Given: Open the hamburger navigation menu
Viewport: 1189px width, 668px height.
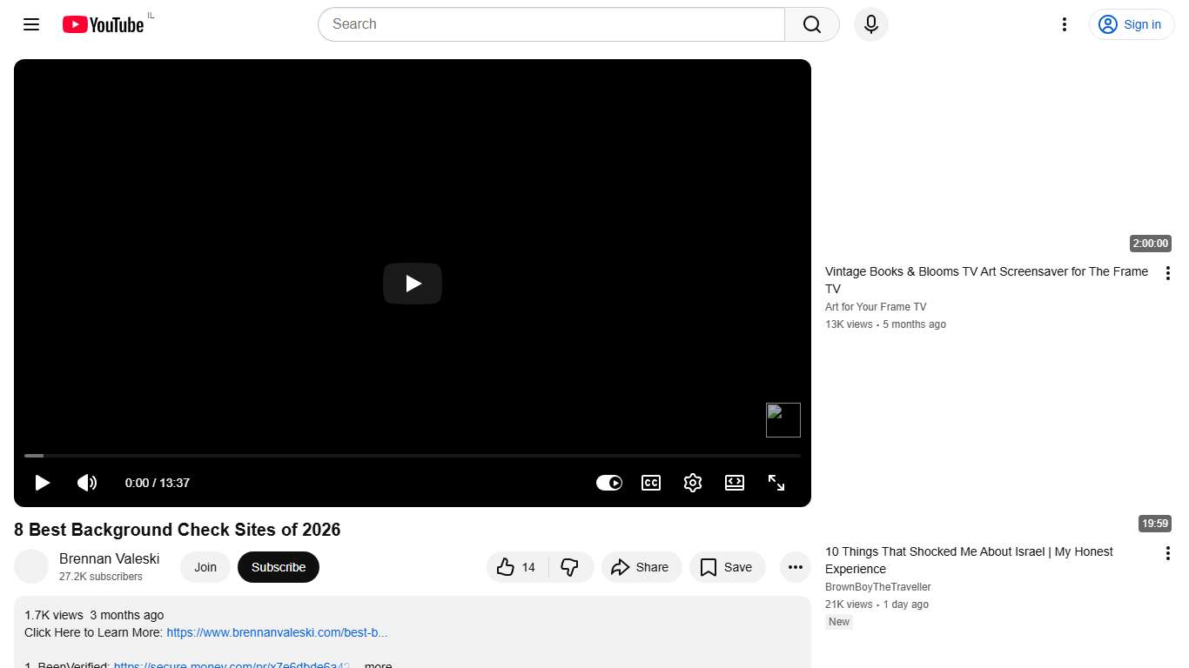Looking at the screenshot, I should 30,24.
